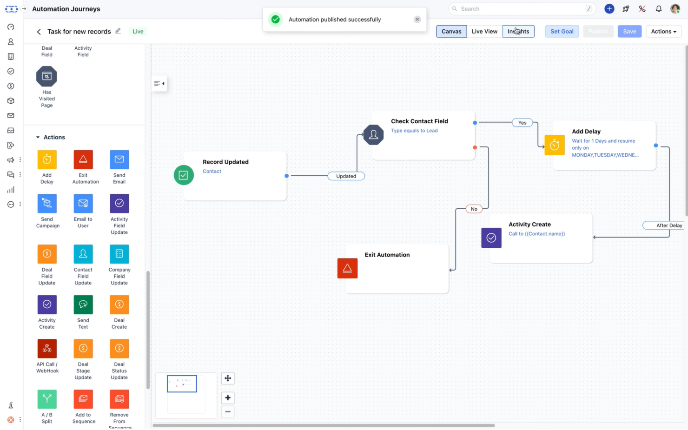Select the A/B Split action
This screenshot has width=688, height=430.
click(46, 399)
